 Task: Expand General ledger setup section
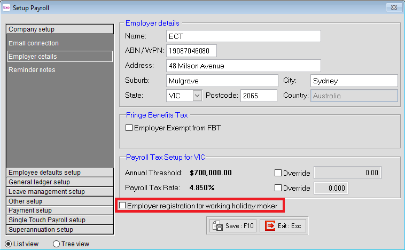click(x=60, y=182)
